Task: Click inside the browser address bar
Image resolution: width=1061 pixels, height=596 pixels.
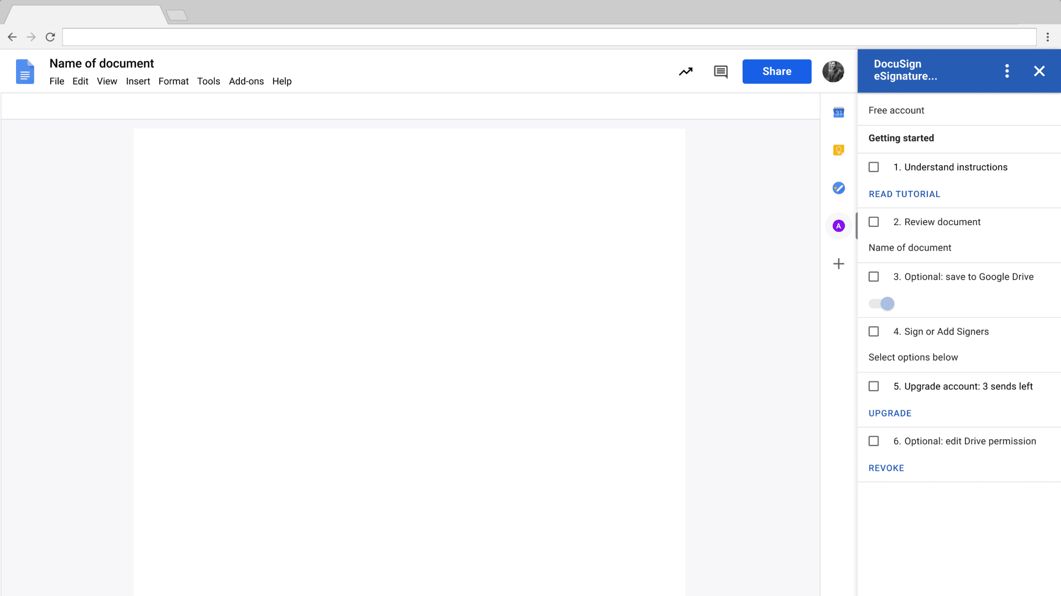Action: (x=497, y=37)
